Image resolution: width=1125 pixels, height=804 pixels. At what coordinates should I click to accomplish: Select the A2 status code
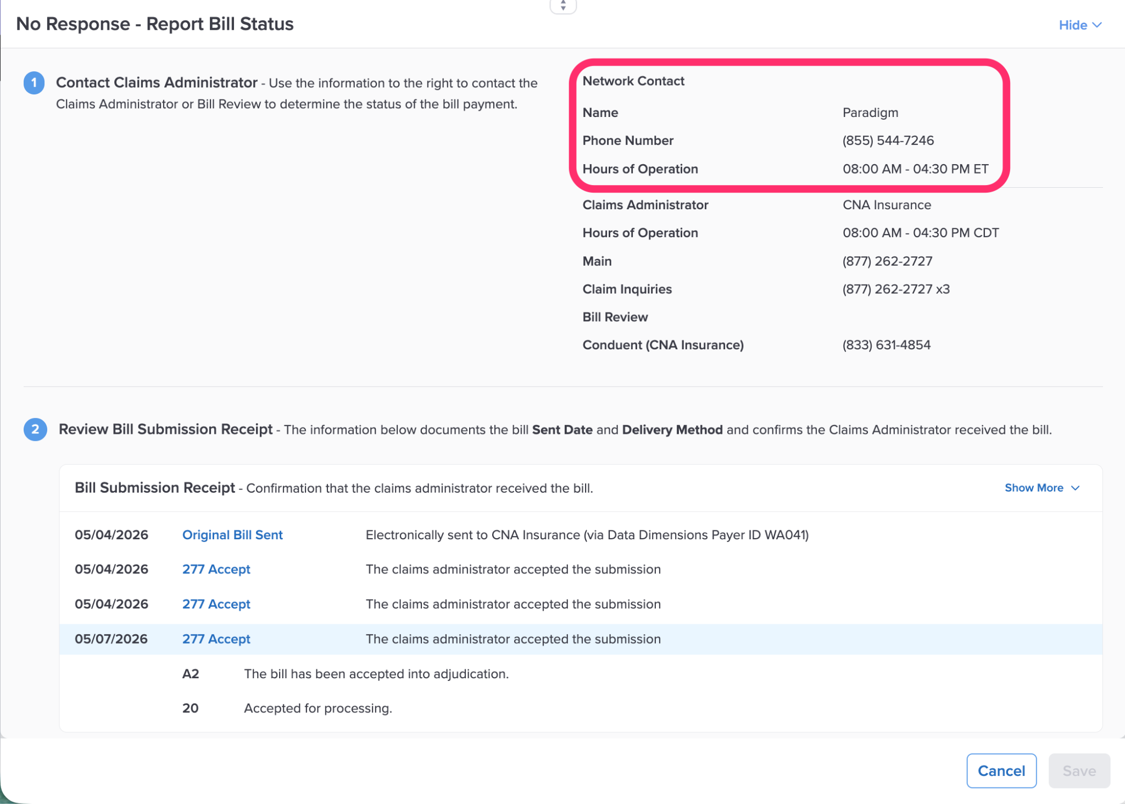tap(191, 674)
